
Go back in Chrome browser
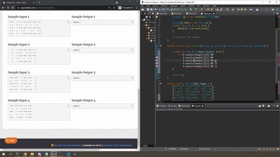[3, 8]
